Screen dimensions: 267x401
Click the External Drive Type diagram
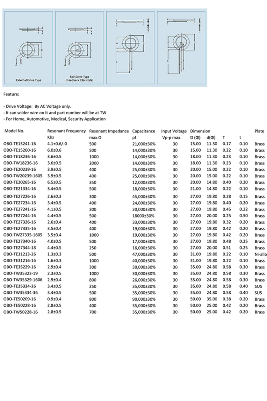(x=29, y=47)
